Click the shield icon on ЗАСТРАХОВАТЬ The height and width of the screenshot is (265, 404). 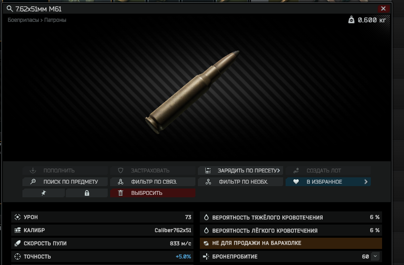(120, 170)
